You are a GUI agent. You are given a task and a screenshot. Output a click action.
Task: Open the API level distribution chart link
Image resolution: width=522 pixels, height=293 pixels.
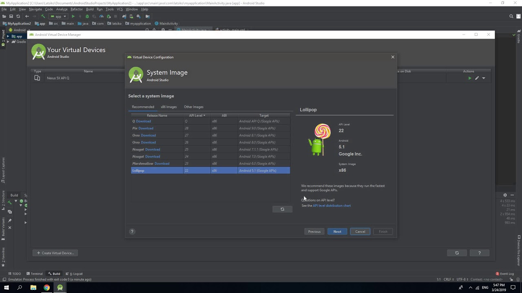coord(332,206)
